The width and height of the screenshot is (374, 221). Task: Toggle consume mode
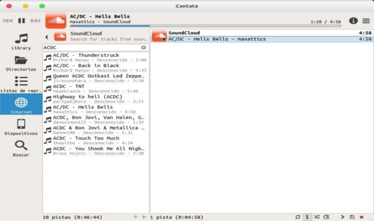pos(326,217)
